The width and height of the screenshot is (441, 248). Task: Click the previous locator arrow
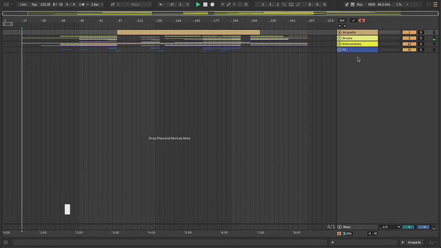click(x=340, y=26)
